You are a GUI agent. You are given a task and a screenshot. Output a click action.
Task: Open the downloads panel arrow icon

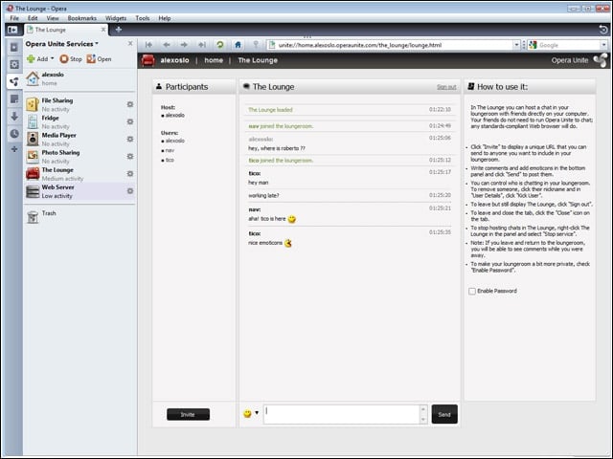14,117
